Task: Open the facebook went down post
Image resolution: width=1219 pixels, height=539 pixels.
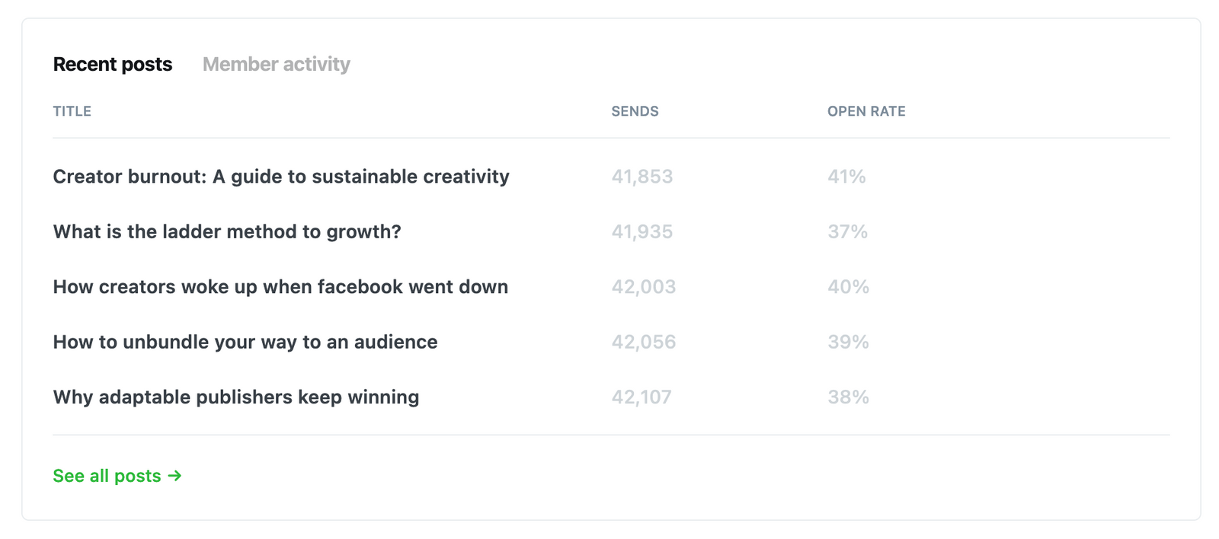Action: tap(280, 287)
